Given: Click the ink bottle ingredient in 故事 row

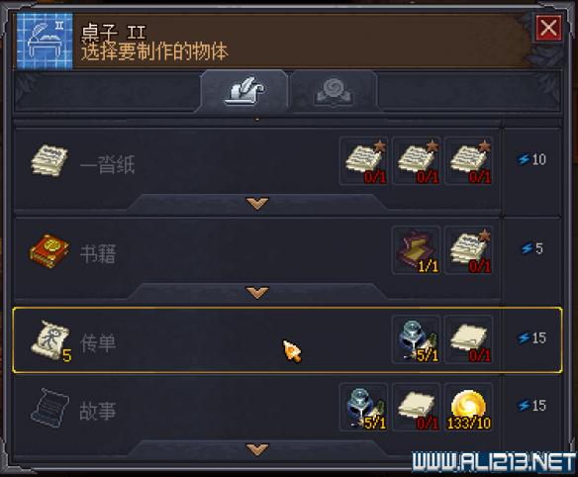Looking at the screenshot, I should click(x=364, y=408).
